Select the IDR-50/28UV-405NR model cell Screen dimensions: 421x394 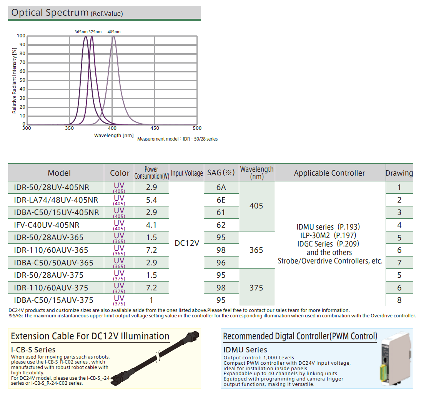click(x=52, y=188)
